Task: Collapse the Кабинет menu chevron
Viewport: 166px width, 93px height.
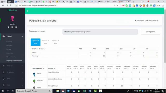Action: tap(22, 37)
